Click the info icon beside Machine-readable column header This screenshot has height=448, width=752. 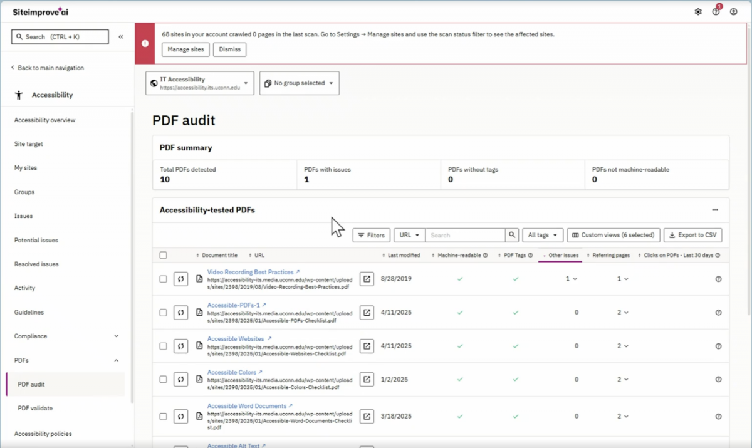(485, 255)
